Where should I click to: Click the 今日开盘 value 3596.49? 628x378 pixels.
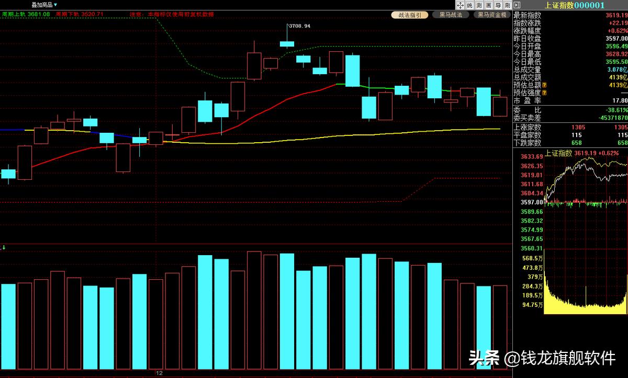coord(616,46)
